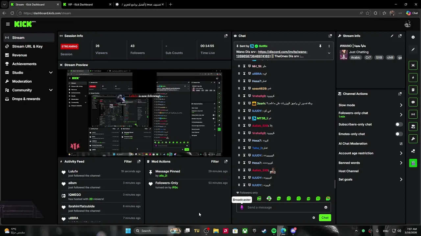
Task: Toggle the stream preview sidebar icon
Action: point(413,65)
